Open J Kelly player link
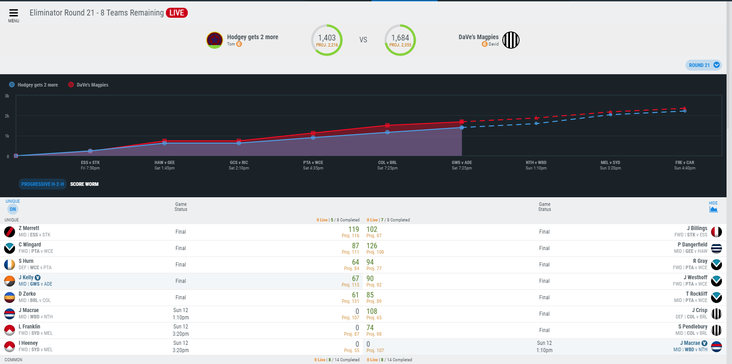This screenshot has width=732, height=364. coord(26,277)
